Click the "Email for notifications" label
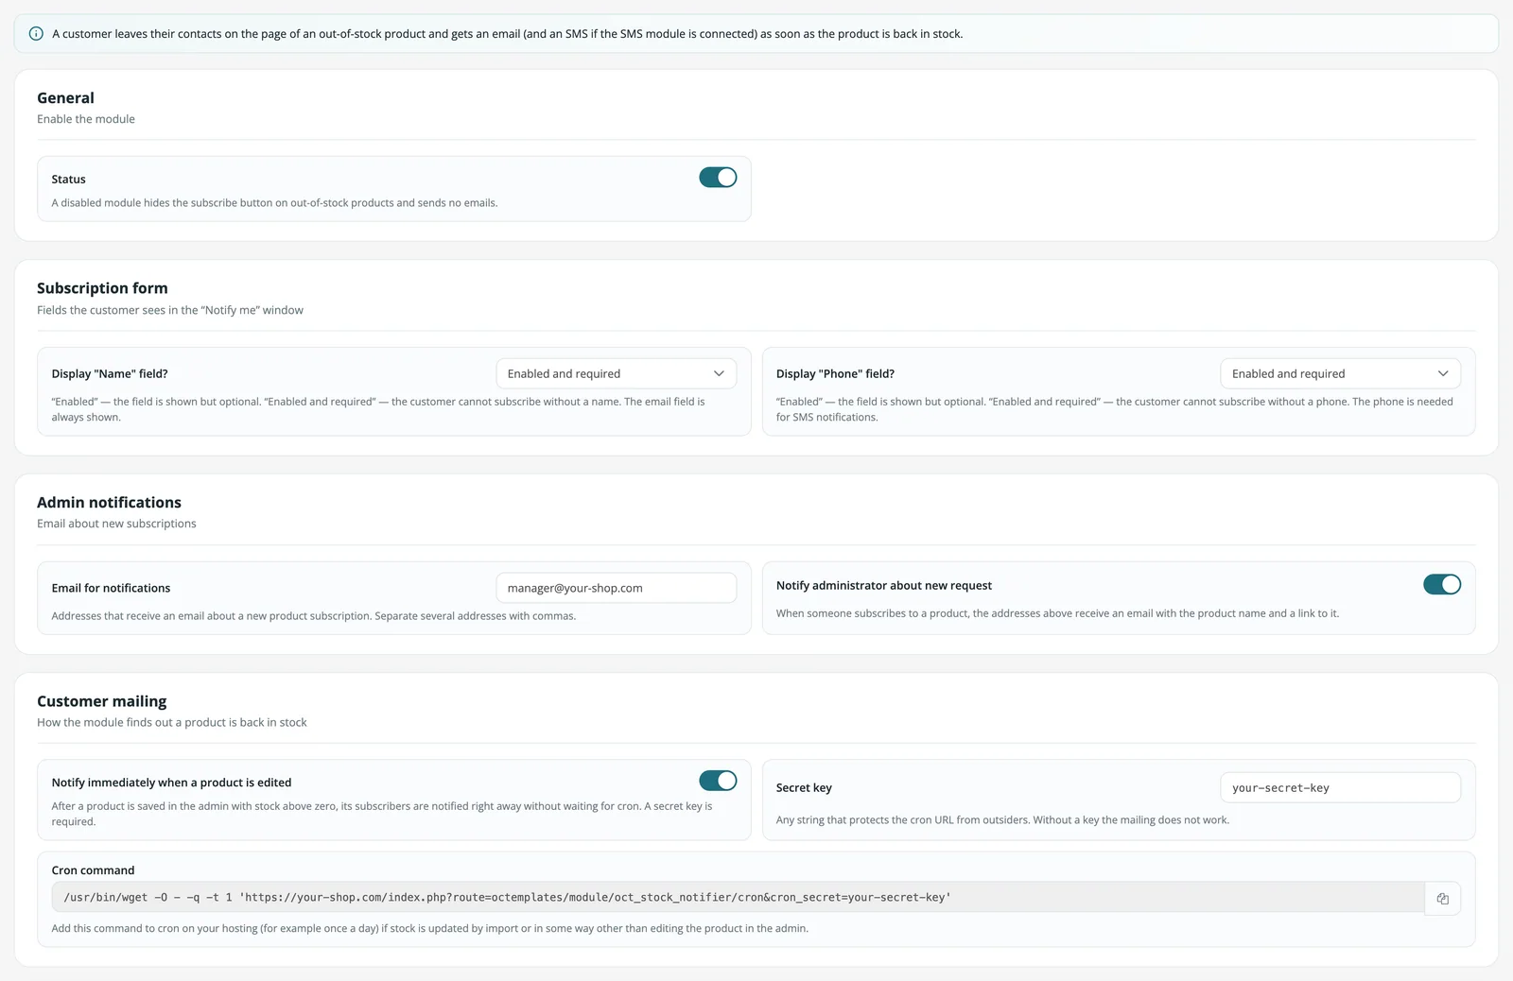 pyautogui.click(x=111, y=588)
